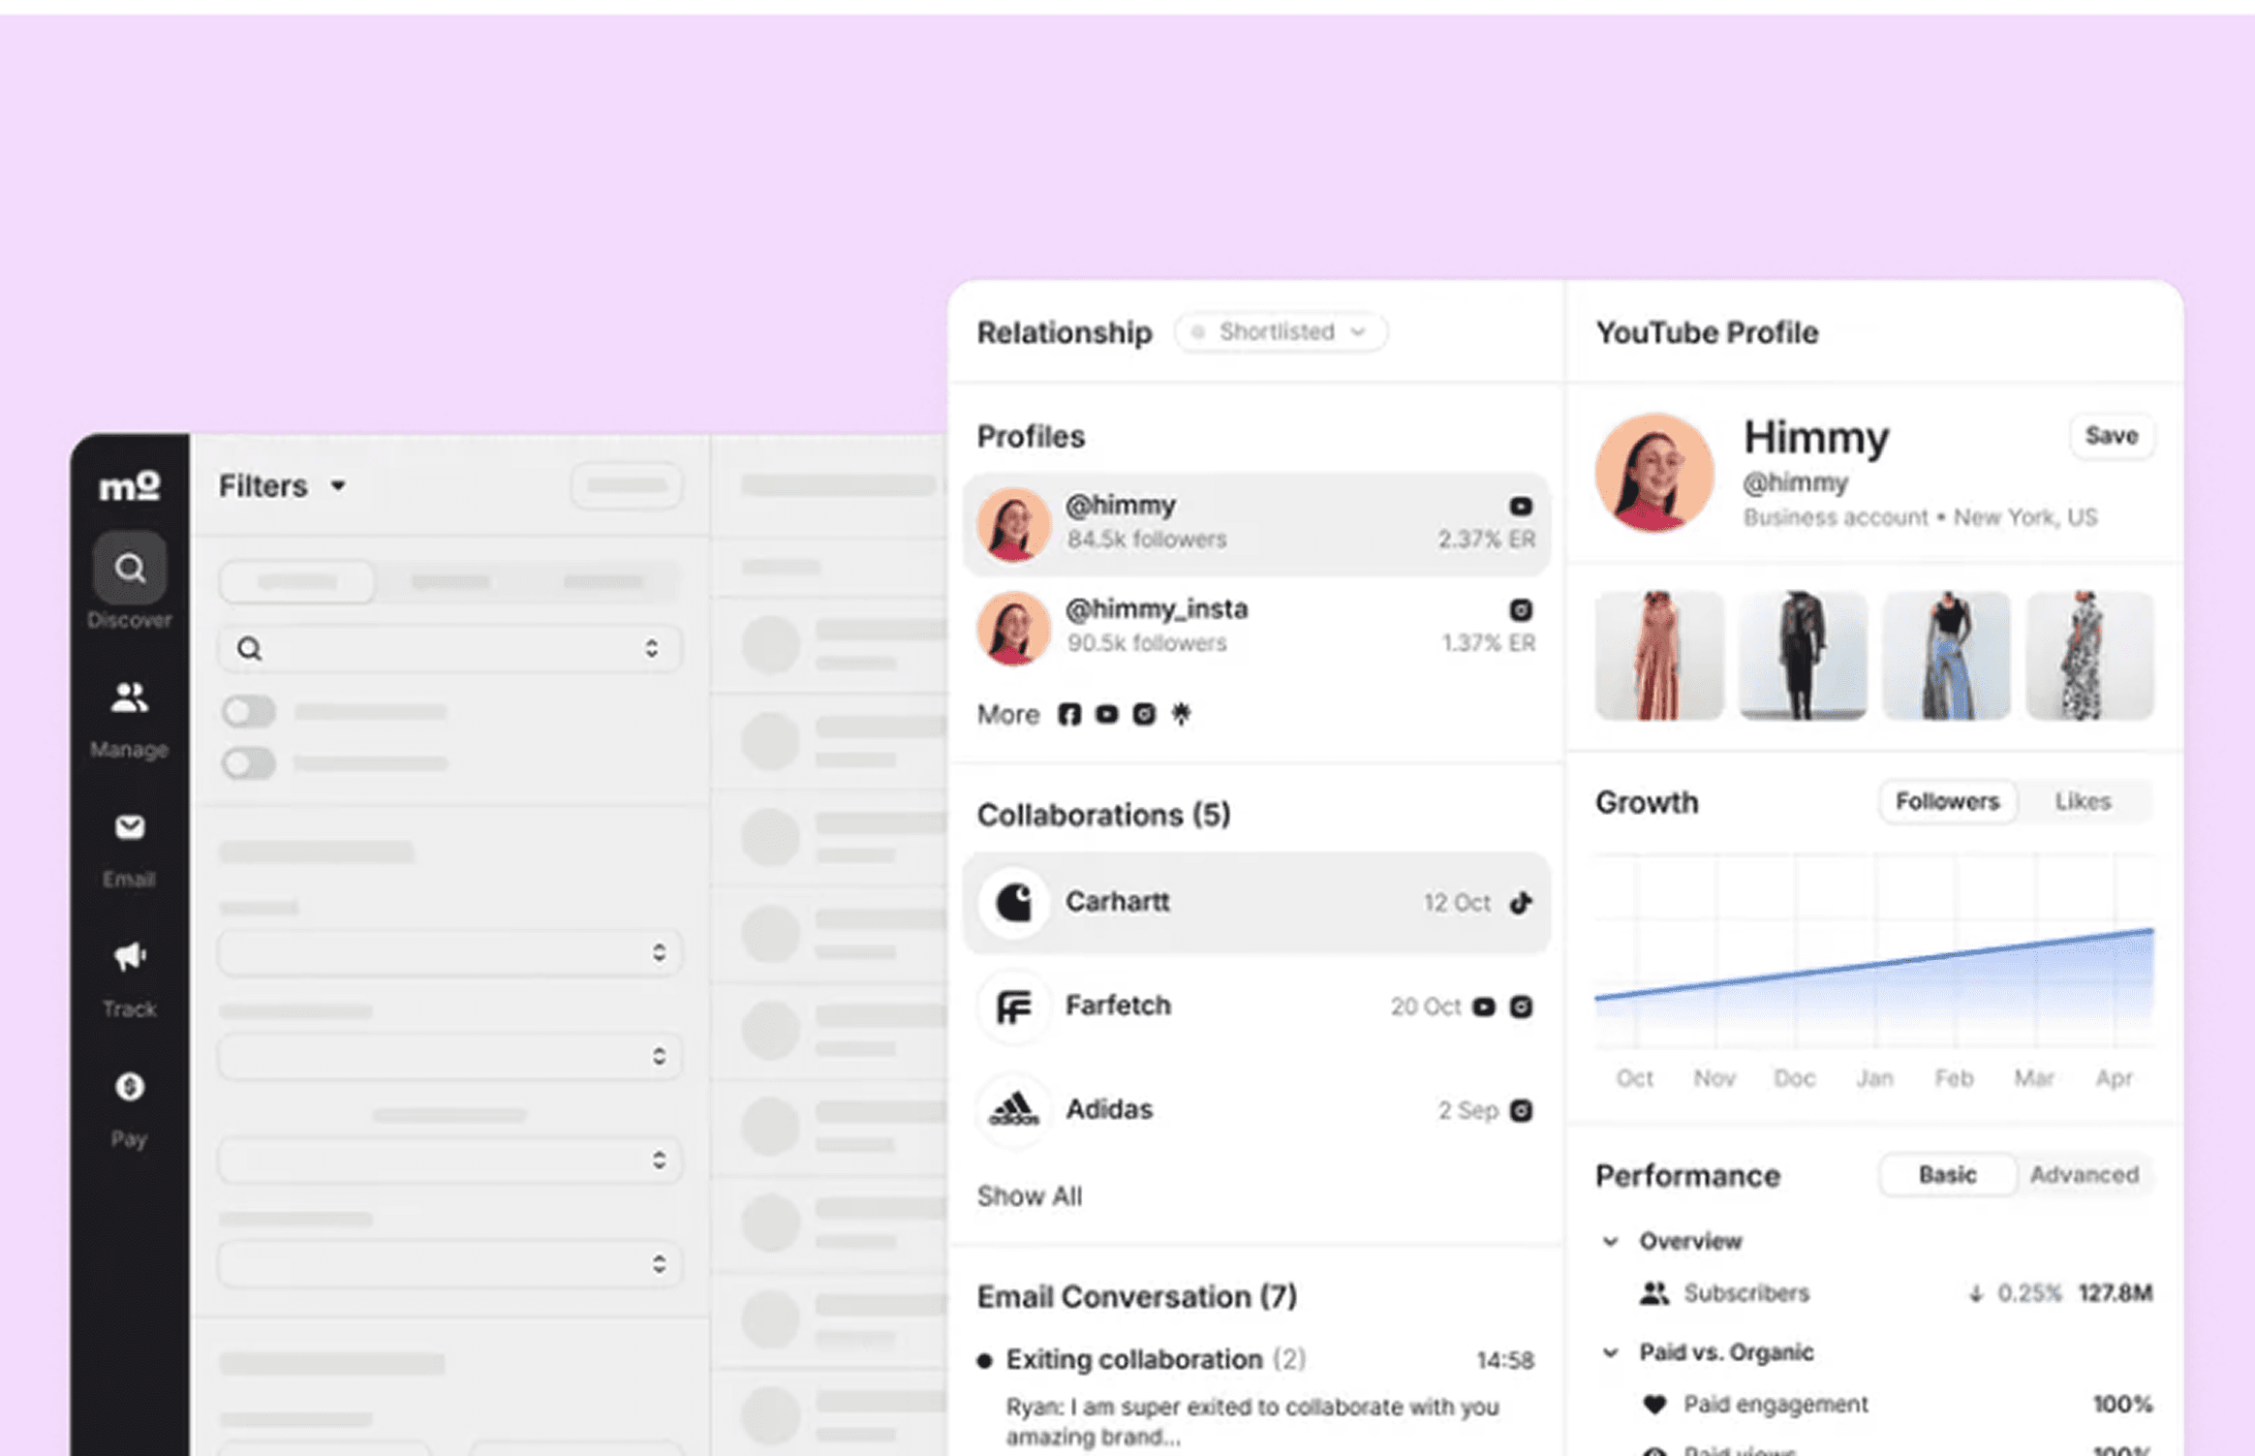Image resolution: width=2255 pixels, height=1456 pixels.
Task: Click the Instagram icon on @himmy_insta row
Action: click(x=1521, y=609)
